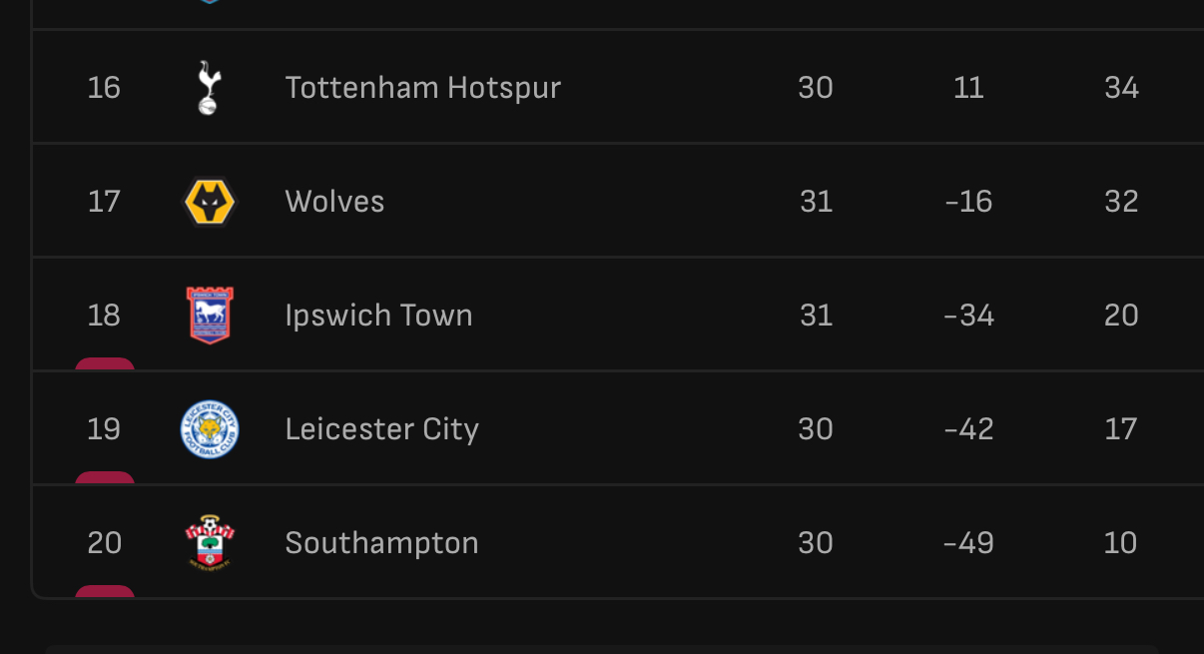Click Leicester City goal difference -42
The width and height of the screenshot is (1204, 654).
point(968,429)
